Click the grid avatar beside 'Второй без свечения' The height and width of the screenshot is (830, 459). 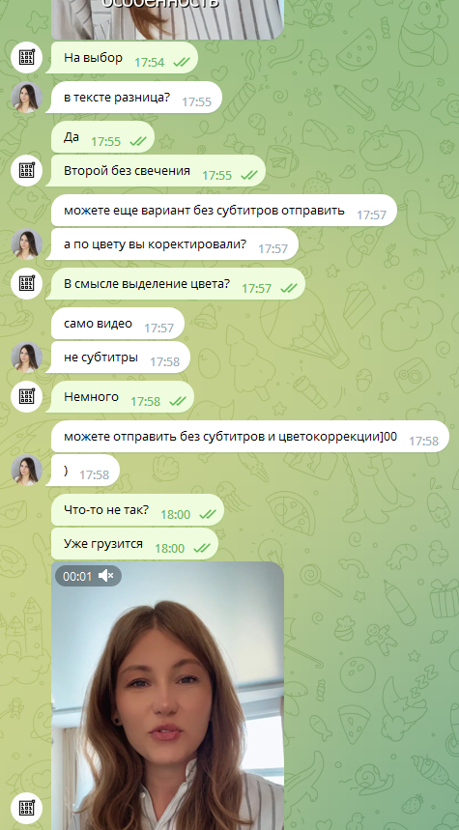tap(27, 170)
